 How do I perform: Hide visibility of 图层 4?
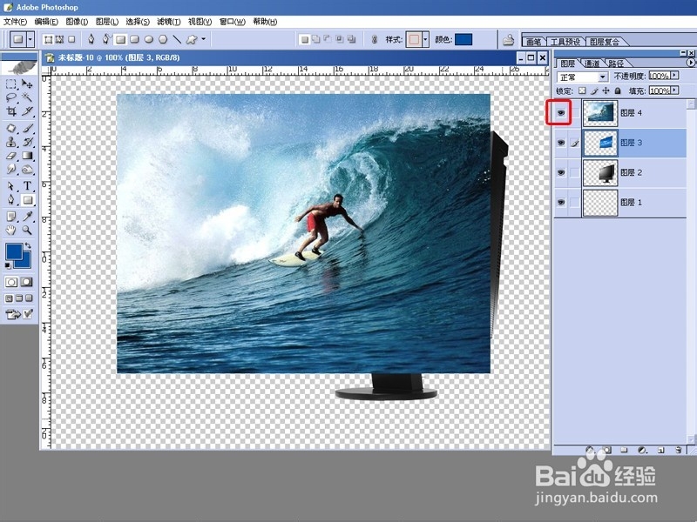click(561, 111)
